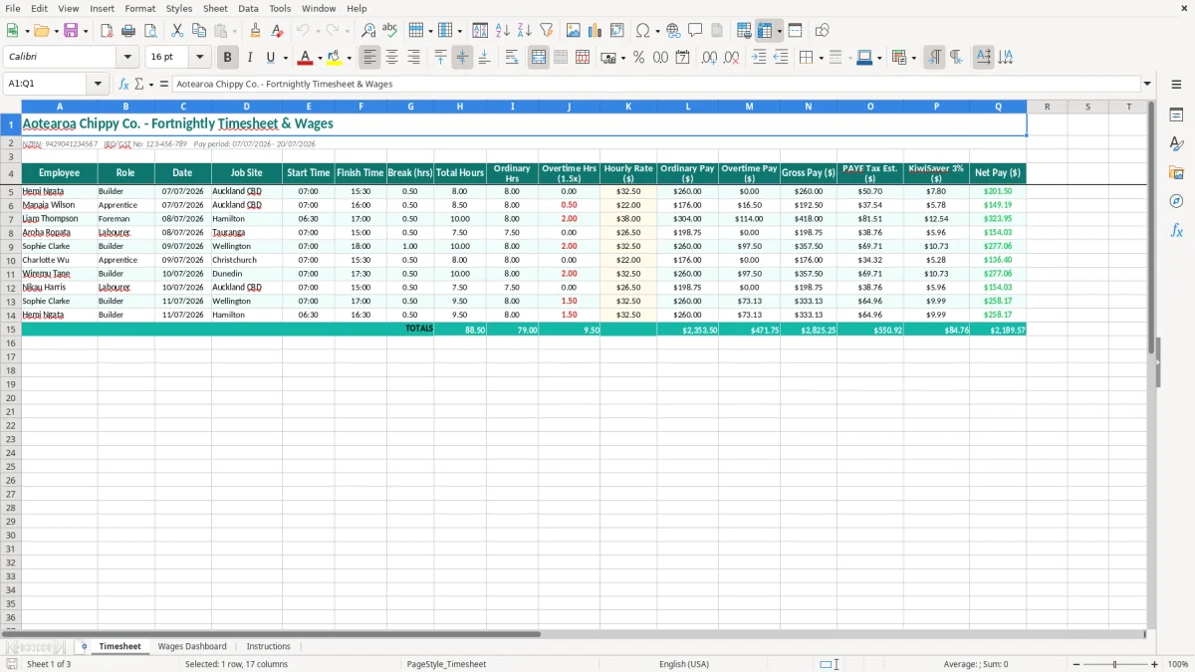Viewport: 1195px width, 672px height.
Task: Toggle Center Horizontally alignment
Action: [x=391, y=58]
